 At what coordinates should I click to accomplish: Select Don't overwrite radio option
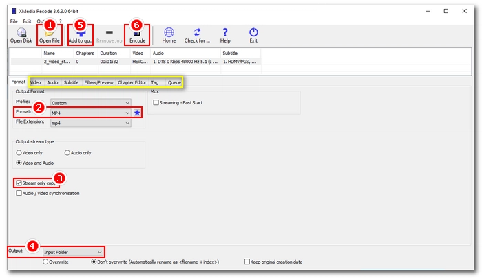(94, 262)
